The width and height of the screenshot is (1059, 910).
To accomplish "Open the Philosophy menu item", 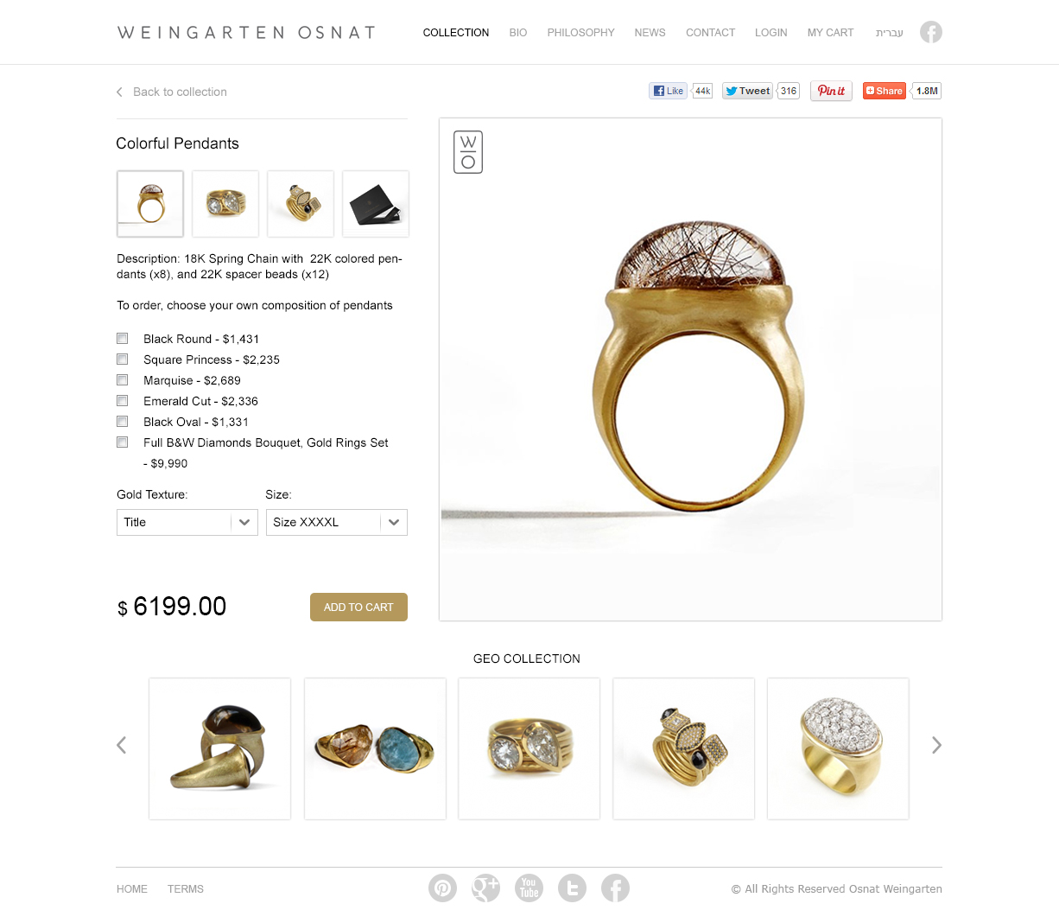I will [580, 33].
